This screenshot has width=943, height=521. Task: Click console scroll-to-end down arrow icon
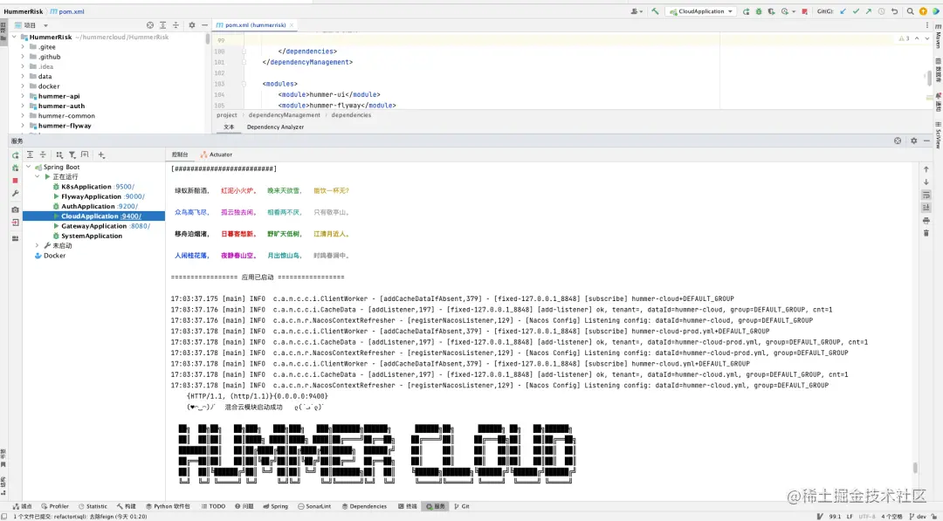tap(926, 208)
